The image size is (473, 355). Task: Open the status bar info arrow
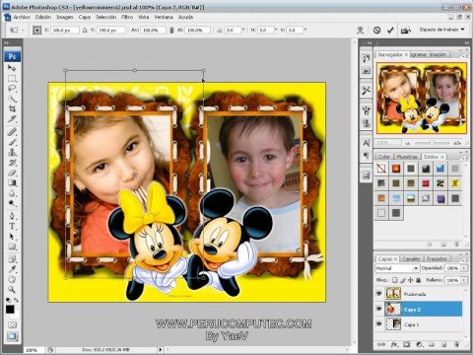point(161,350)
